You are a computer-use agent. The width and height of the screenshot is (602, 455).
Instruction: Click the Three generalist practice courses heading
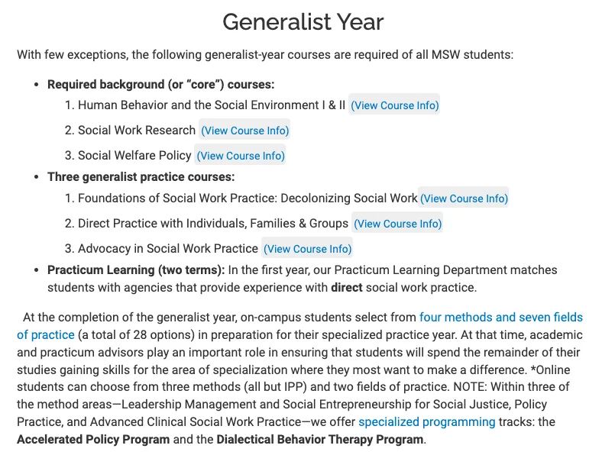click(x=141, y=177)
